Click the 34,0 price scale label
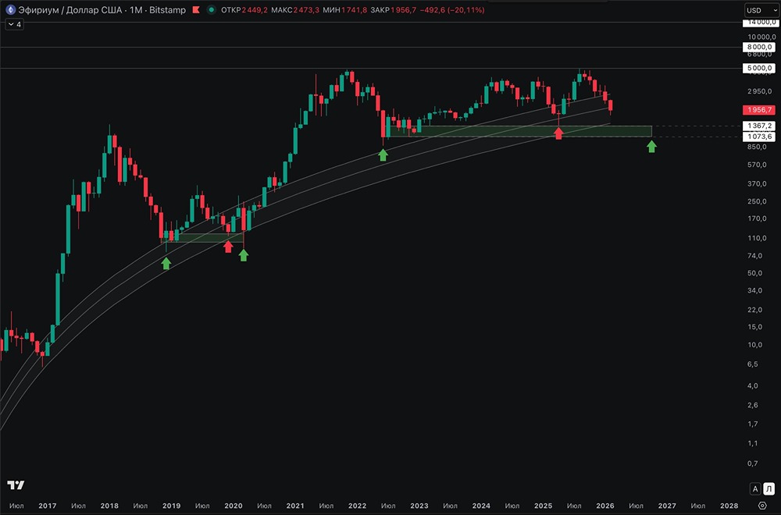This screenshot has width=781, height=515. (x=754, y=290)
